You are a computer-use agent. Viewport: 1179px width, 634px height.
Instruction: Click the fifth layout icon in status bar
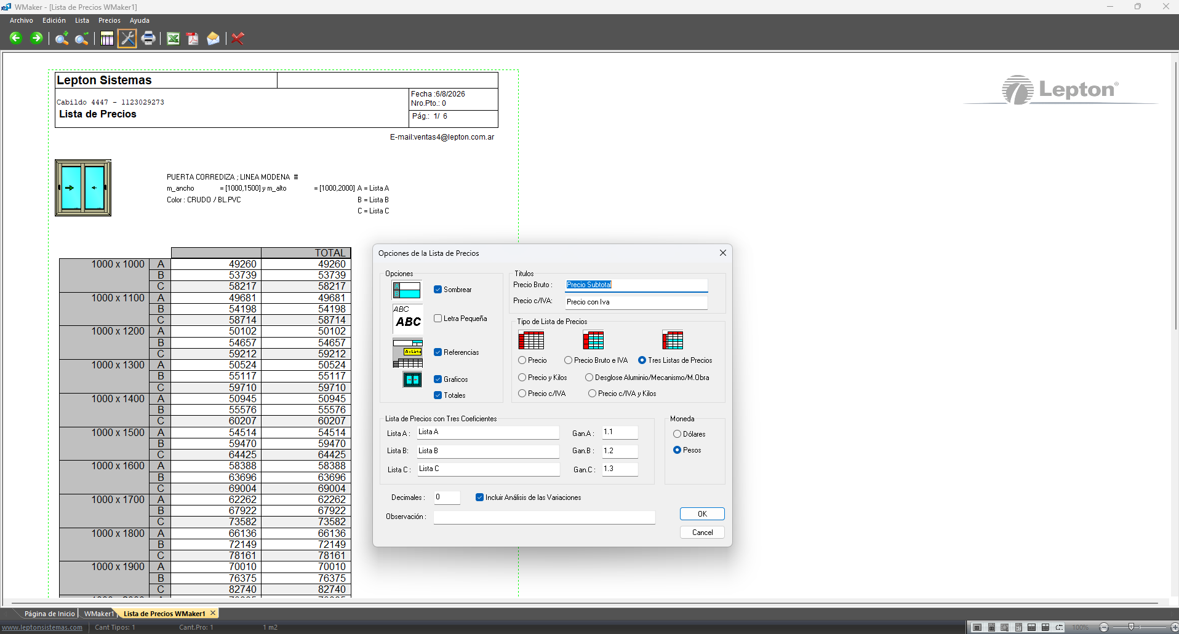point(1032,627)
